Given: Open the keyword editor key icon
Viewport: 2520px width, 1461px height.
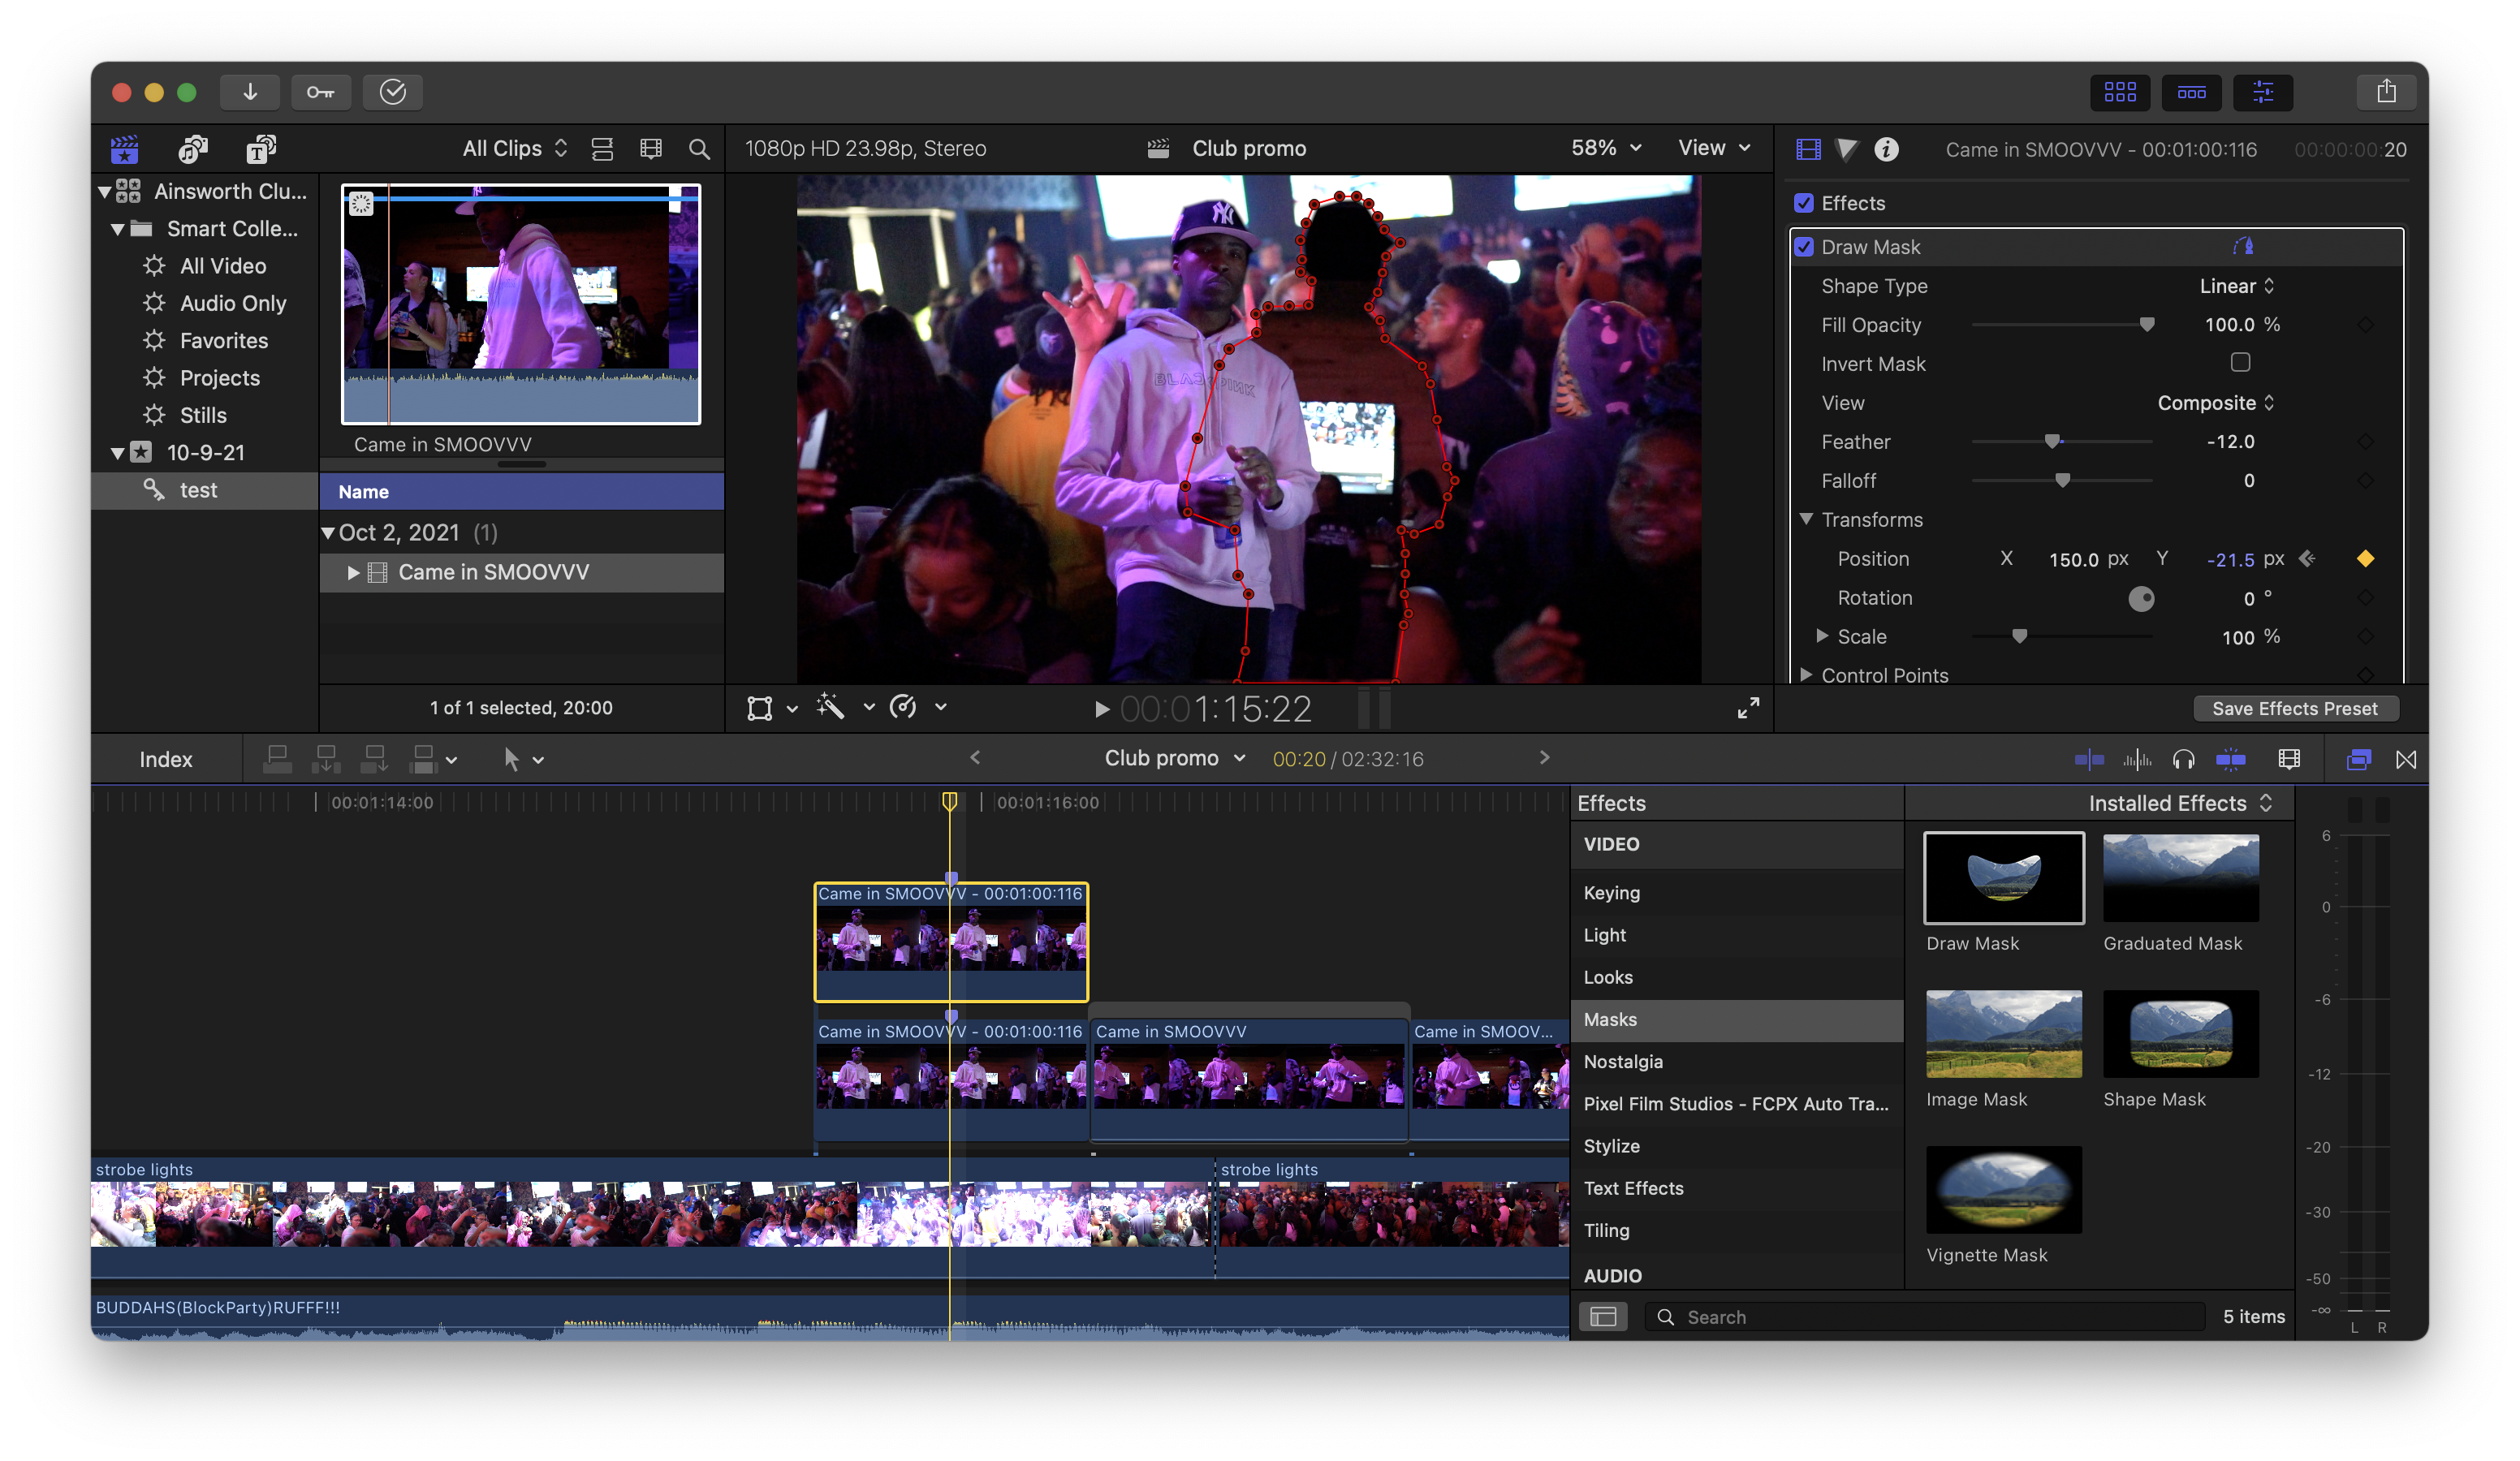Looking at the screenshot, I should tap(321, 92).
